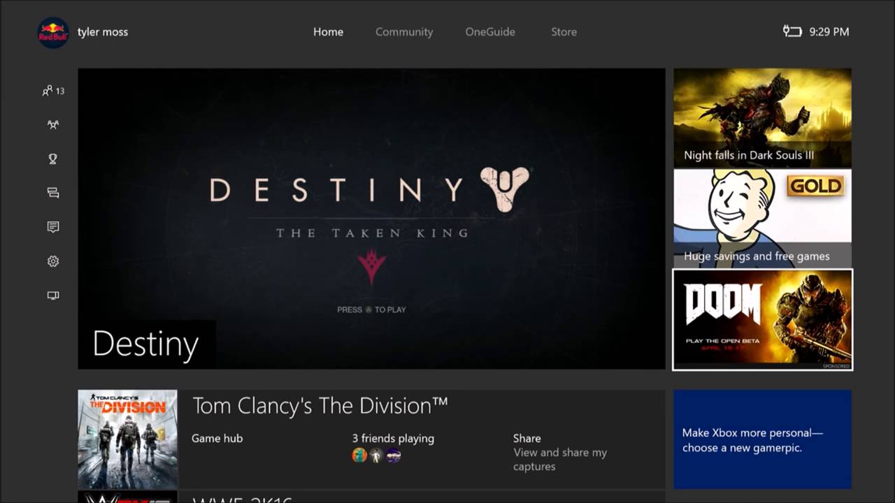Switch to the Home tab
Viewport: 895px width, 503px height.
pos(328,32)
